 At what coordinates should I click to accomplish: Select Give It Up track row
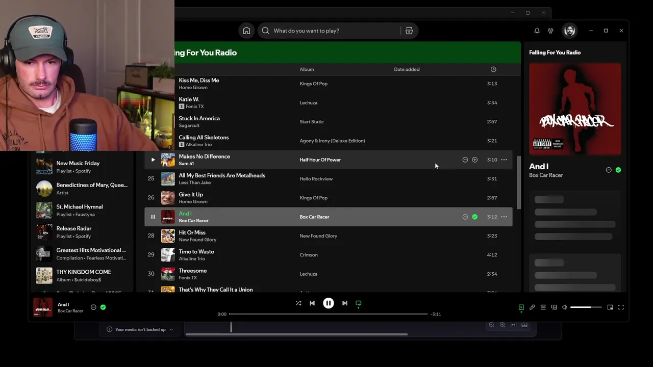click(329, 198)
